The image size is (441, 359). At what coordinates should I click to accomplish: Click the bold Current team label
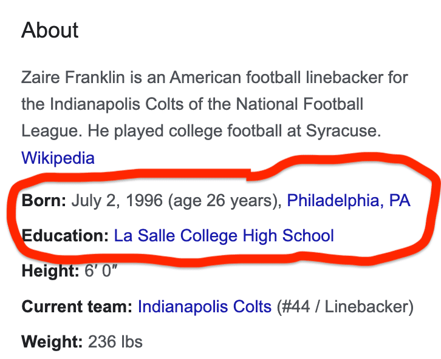(x=77, y=306)
